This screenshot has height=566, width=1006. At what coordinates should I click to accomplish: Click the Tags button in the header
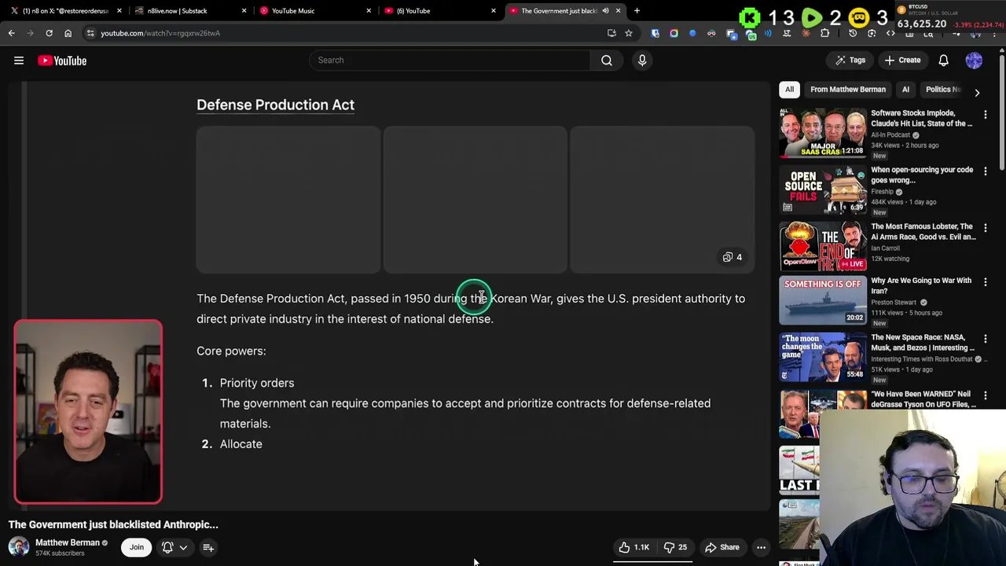pos(850,61)
